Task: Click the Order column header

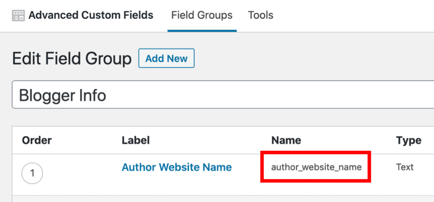Action: click(37, 140)
